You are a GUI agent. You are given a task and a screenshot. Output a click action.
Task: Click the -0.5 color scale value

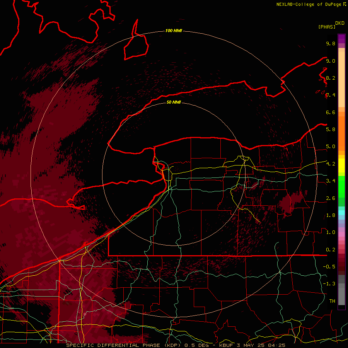[x=329, y=266]
